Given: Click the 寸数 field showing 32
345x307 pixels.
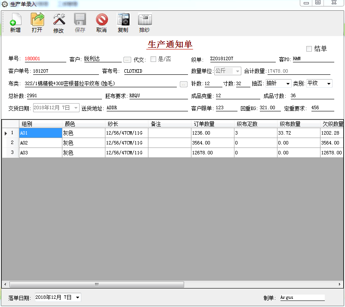Looking at the screenshot, I should coord(243,83).
